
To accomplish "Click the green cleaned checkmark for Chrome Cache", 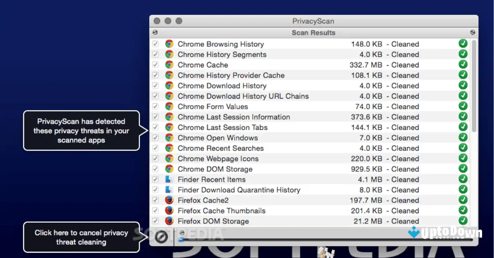I will pyautogui.click(x=463, y=64).
